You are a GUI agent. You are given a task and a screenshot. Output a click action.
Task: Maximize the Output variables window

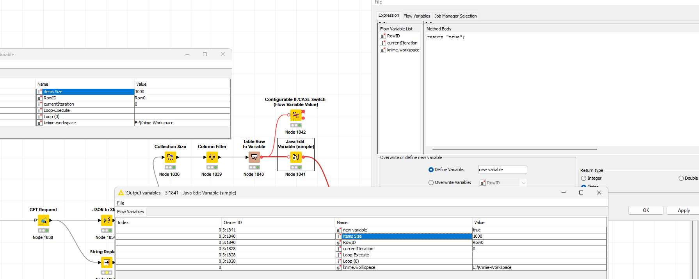(581, 192)
